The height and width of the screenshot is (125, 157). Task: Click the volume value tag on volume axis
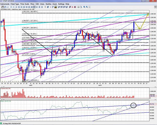click(x=152, y=96)
